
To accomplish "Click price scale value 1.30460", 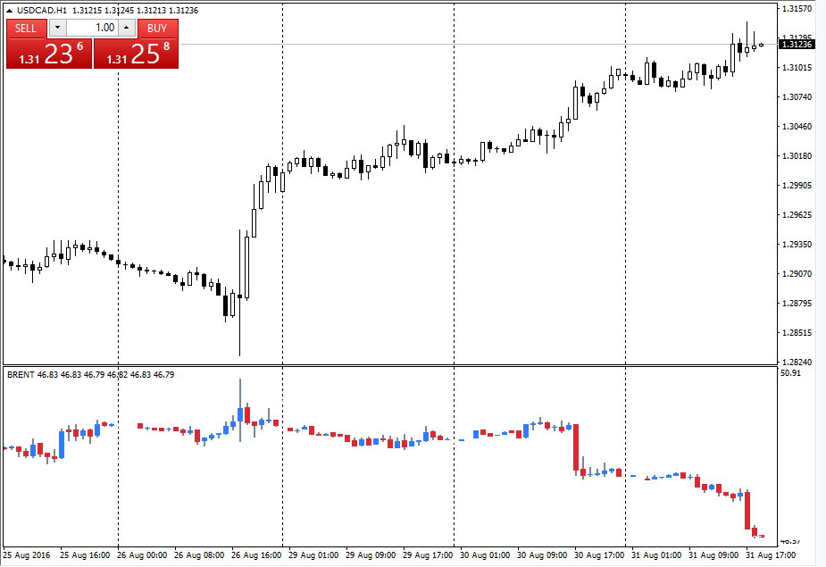I will (x=797, y=127).
